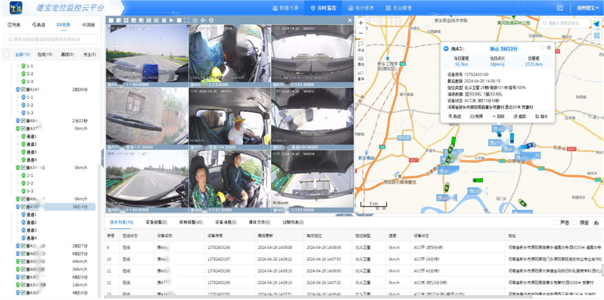Toggle the 声音 sound checkbox
The height and width of the screenshot is (300, 604).
555,222
